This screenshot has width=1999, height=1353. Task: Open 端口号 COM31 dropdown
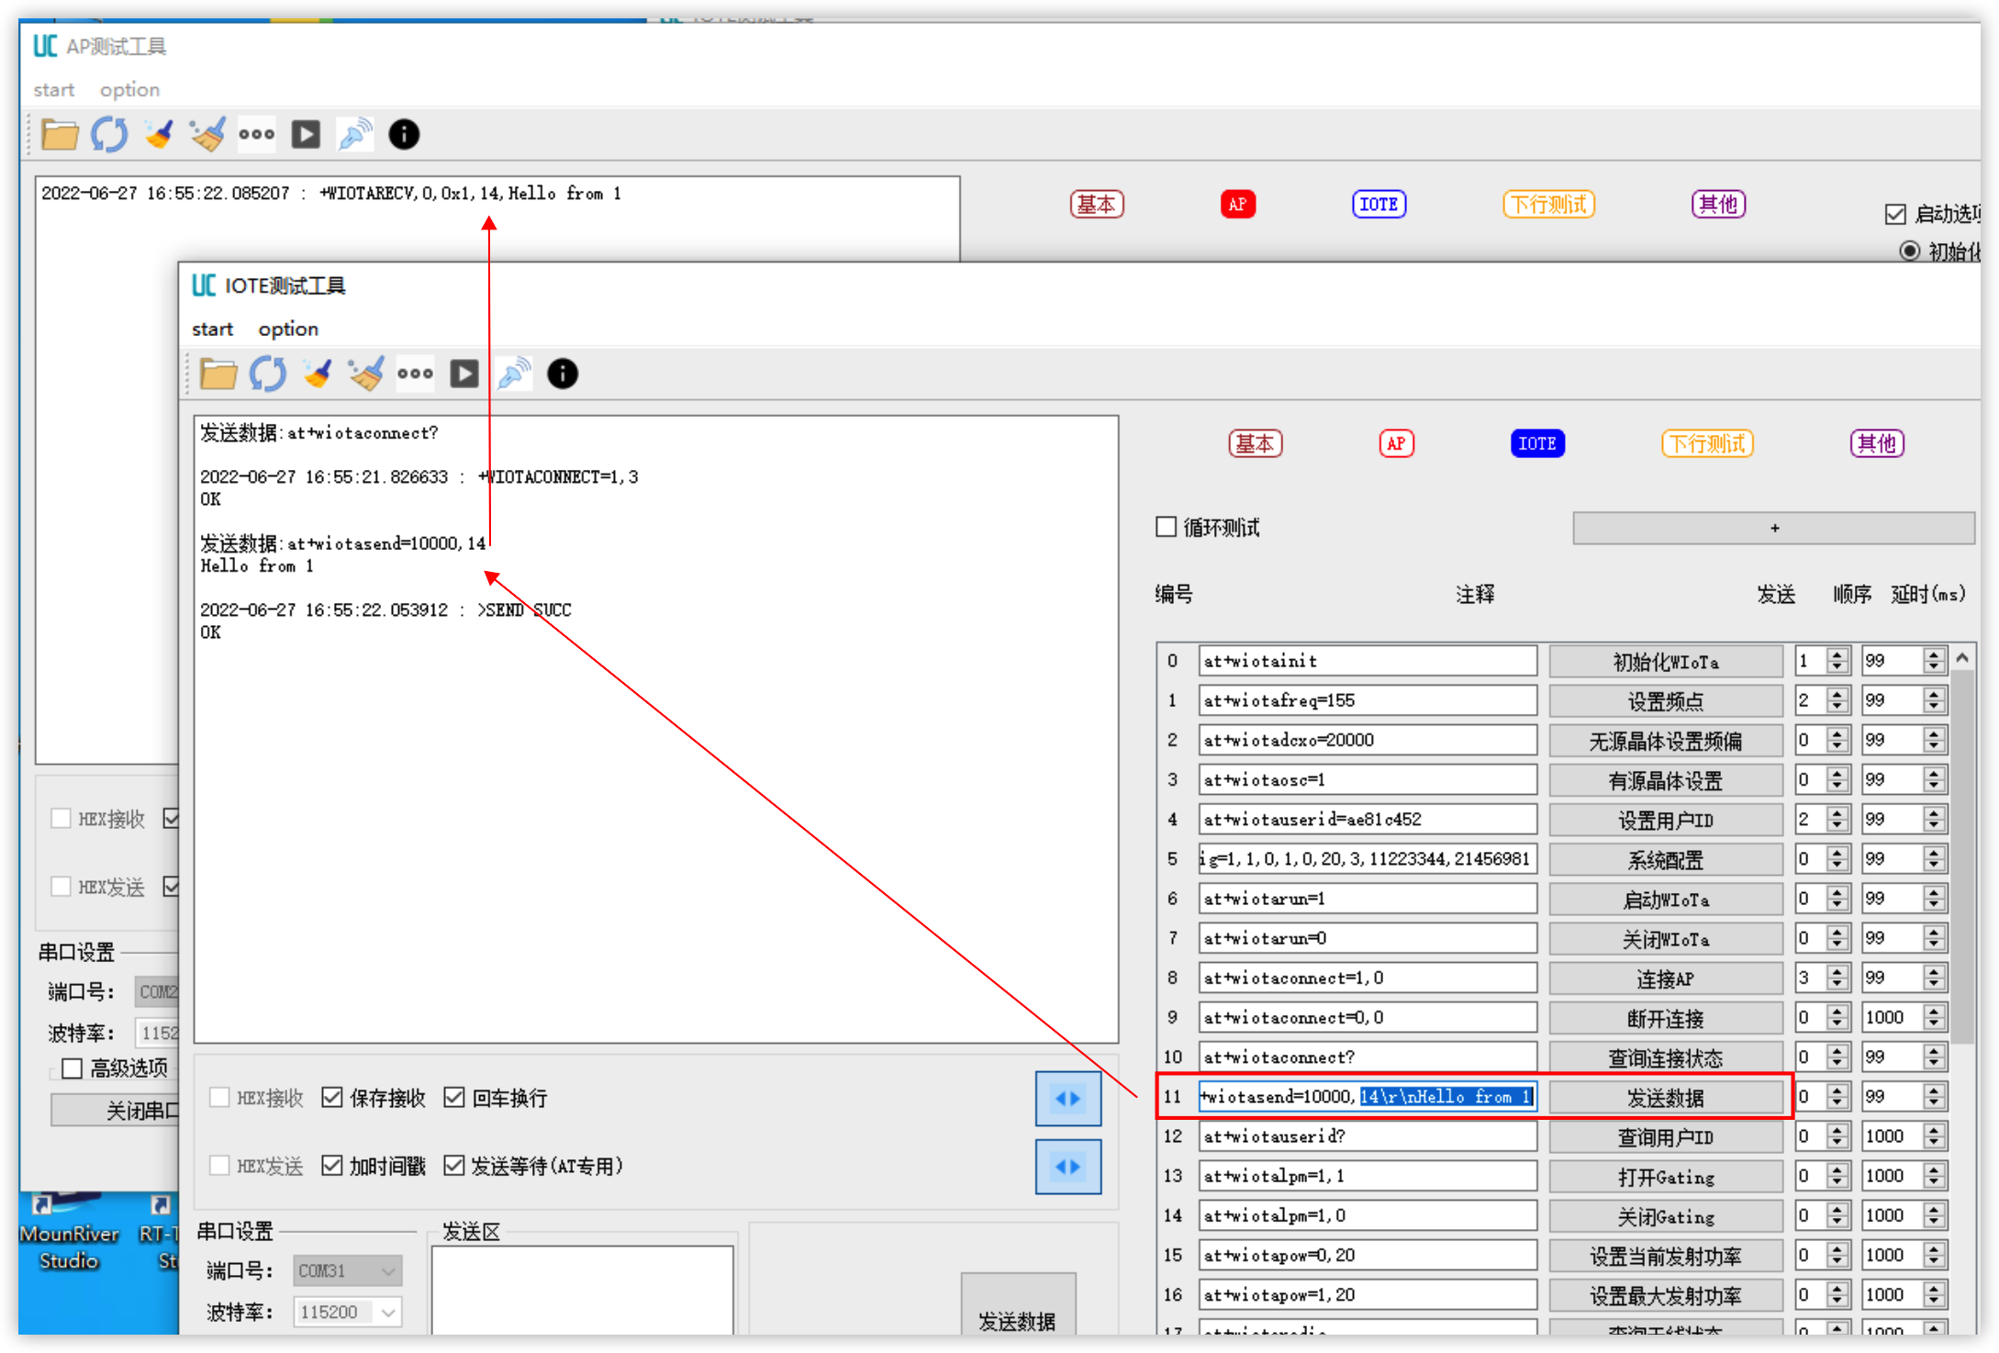(x=347, y=1271)
